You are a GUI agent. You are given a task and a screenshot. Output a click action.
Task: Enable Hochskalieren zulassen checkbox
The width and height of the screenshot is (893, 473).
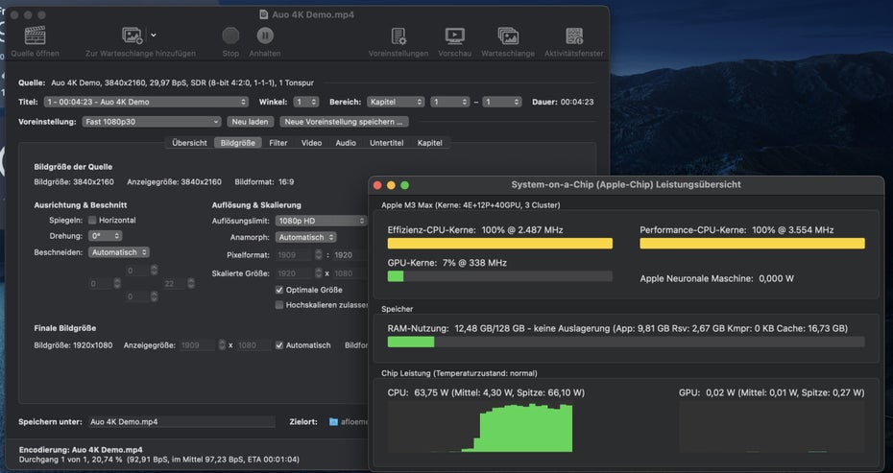[x=279, y=305]
